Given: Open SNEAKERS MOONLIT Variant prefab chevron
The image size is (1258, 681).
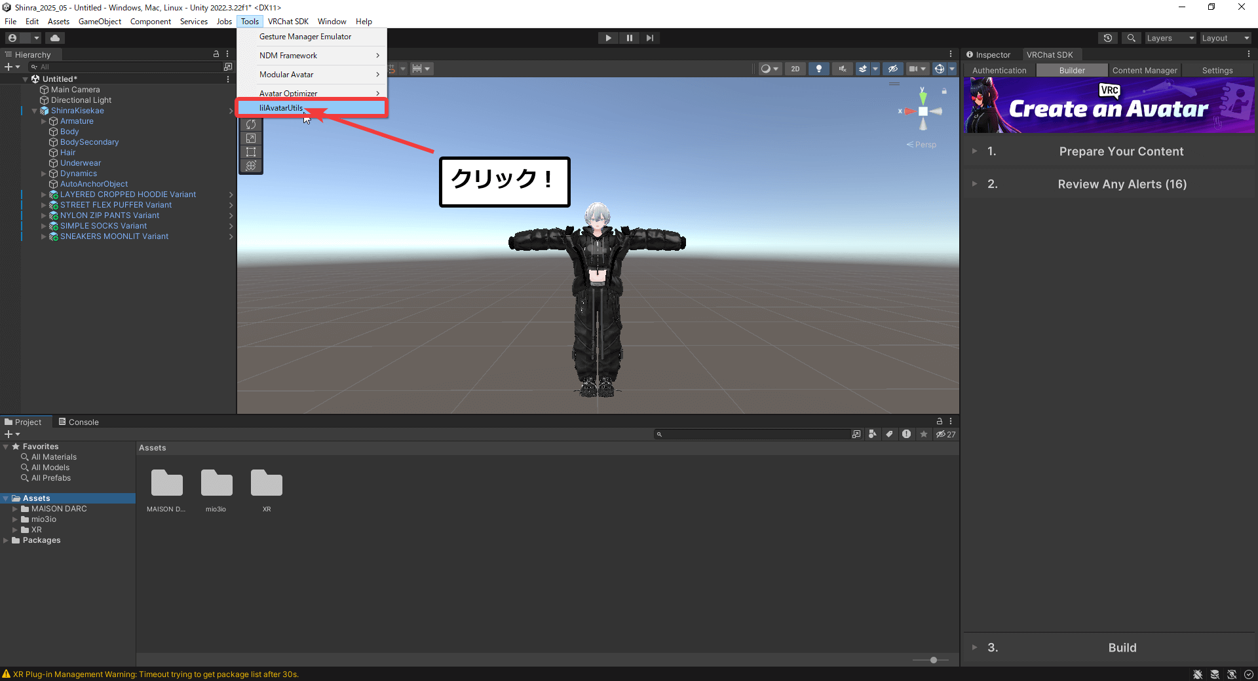Looking at the screenshot, I should 231,236.
